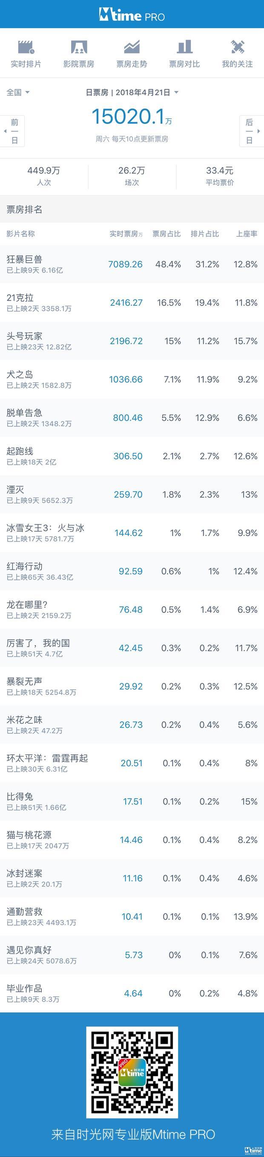The image size is (264, 1157).
Task: Open the 我的关注 satellite icon
Action: [237, 47]
